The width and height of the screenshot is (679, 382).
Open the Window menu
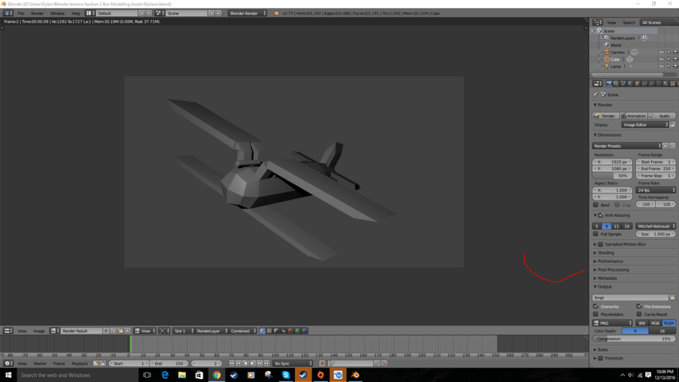point(57,13)
